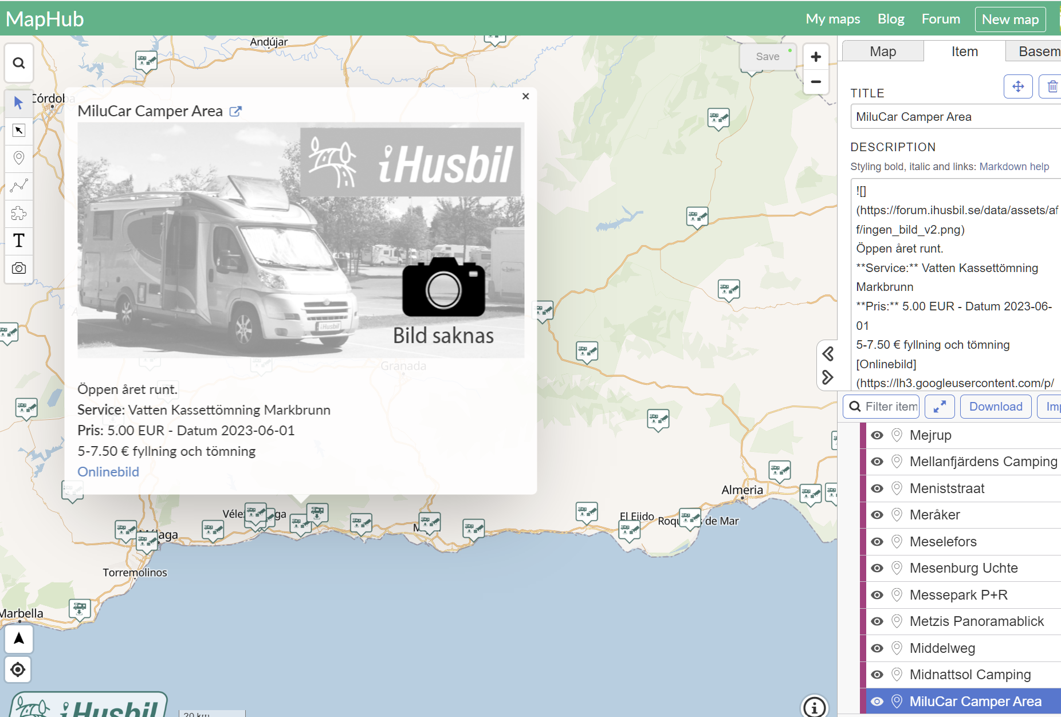Select the polygon drawing tool
1061x717 pixels.
19,213
